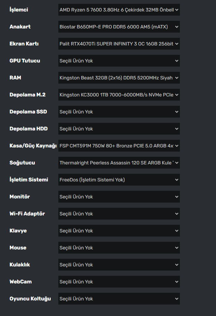The image size is (216, 316).
Task: Expand the GPU Tutucu dropdown
Action: click(x=119, y=61)
